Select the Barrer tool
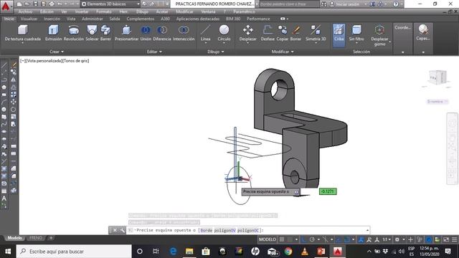 tap(105, 33)
